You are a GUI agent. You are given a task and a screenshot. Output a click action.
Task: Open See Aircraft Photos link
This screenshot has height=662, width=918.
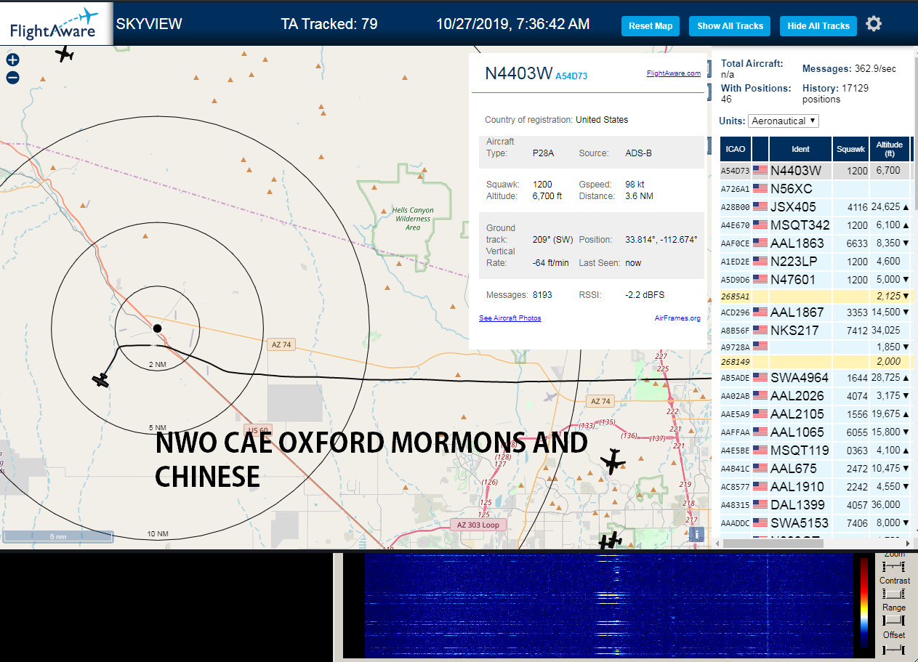510,318
